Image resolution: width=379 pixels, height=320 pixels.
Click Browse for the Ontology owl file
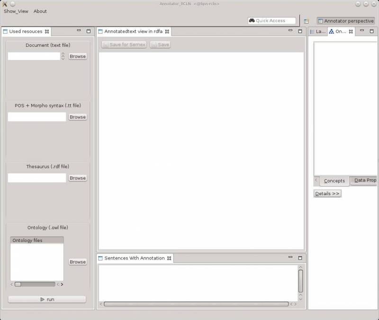tap(77, 262)
